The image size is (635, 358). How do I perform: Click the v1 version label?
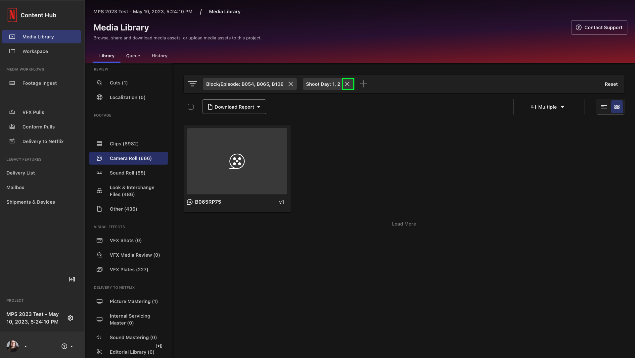pyautogui.click(x=282, y=202)
